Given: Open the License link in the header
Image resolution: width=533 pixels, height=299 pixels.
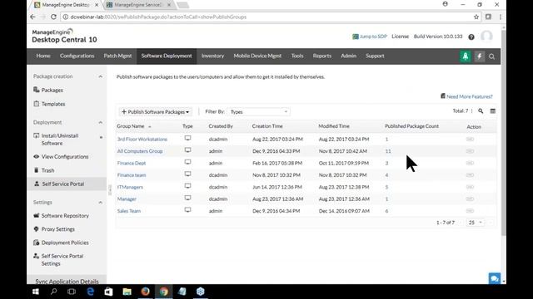Looking at the screenshot, I should tap(400, 37).
